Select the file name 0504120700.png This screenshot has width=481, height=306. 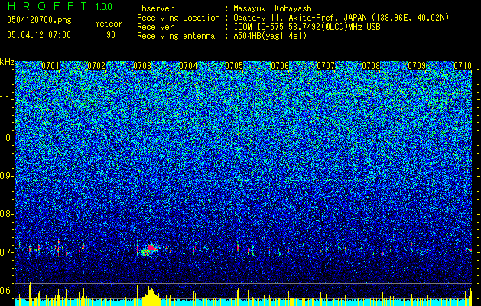39,20
